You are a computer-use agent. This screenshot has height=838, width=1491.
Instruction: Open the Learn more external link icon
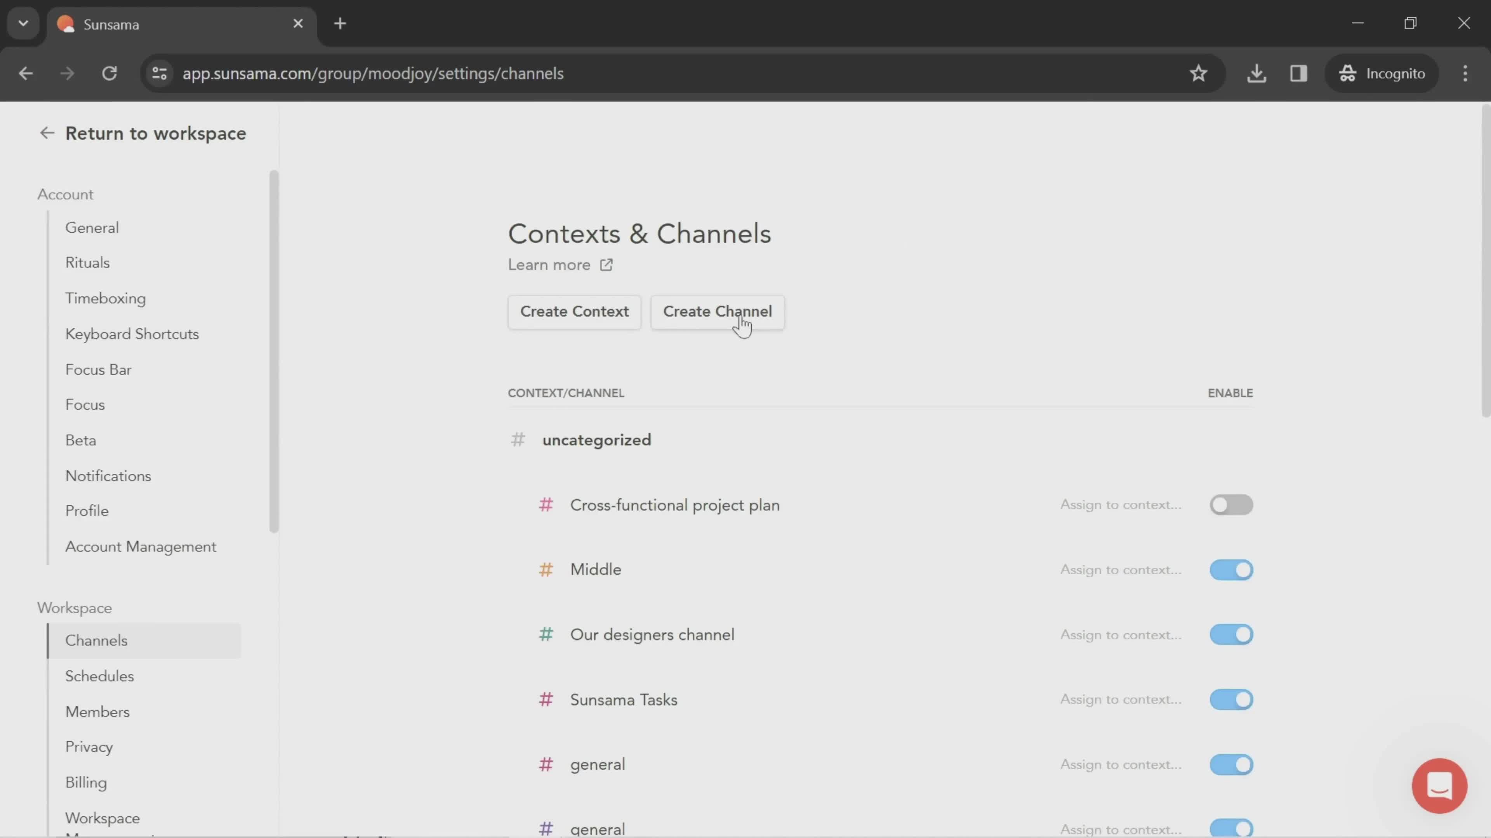click(x=606, y=265)
